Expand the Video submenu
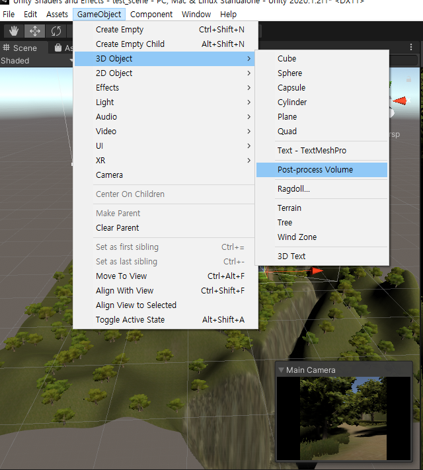The image size is (423, 470). (x=165, y=132)
